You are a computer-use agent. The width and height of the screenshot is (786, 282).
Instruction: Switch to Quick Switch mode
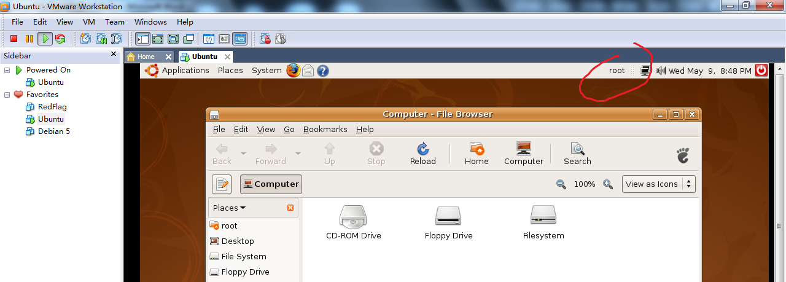pyautogui.click(x=158, y=39)
